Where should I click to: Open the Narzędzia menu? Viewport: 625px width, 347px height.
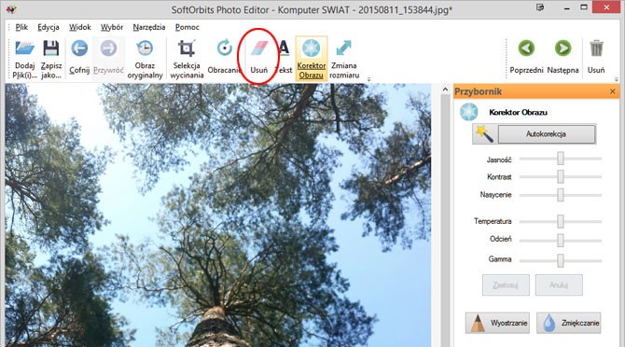tap(149, 27)
